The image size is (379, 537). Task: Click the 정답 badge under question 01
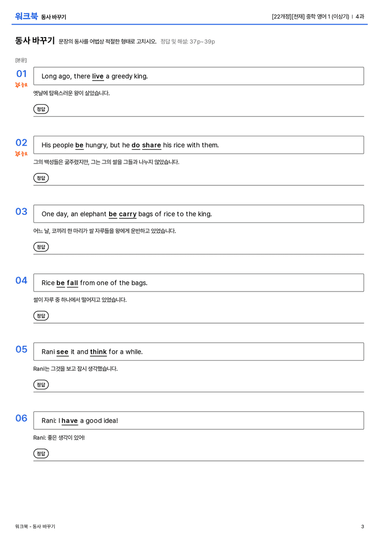pos(41,109)
